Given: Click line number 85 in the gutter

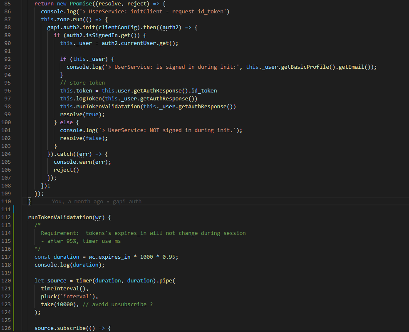Looking at the screenshot, I should pyautogui.click(x=7, y=4).
